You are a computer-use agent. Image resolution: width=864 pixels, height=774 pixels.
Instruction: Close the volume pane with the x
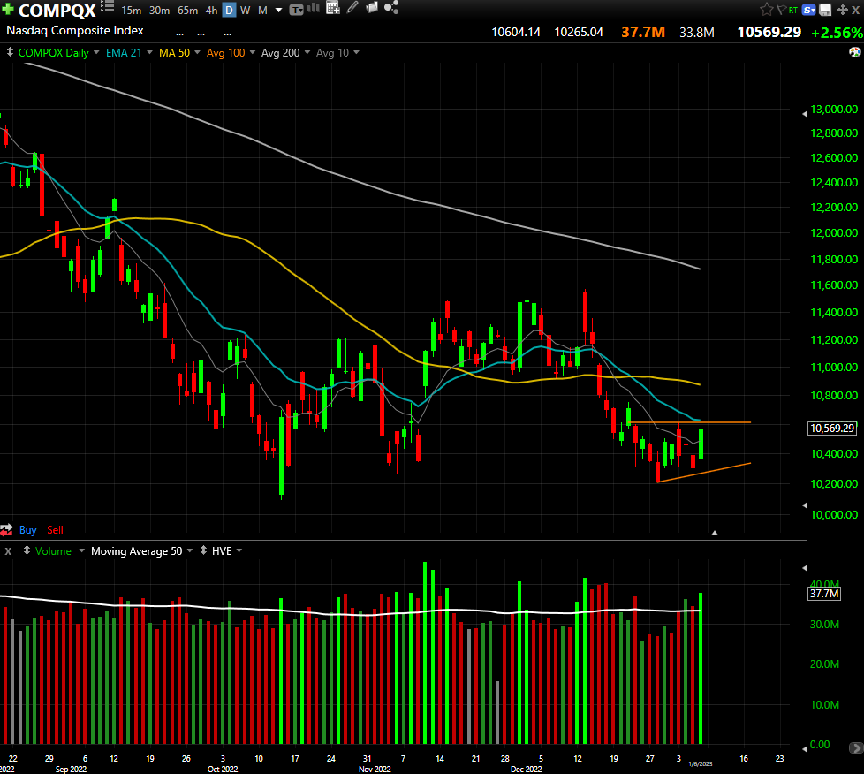(x=8, y=550)
